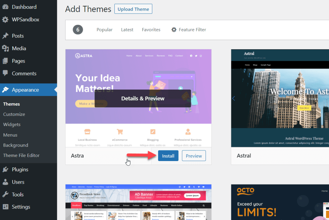Select the Themes submenu item
This screenshot has width=329, height=220.
pos(12,104)
